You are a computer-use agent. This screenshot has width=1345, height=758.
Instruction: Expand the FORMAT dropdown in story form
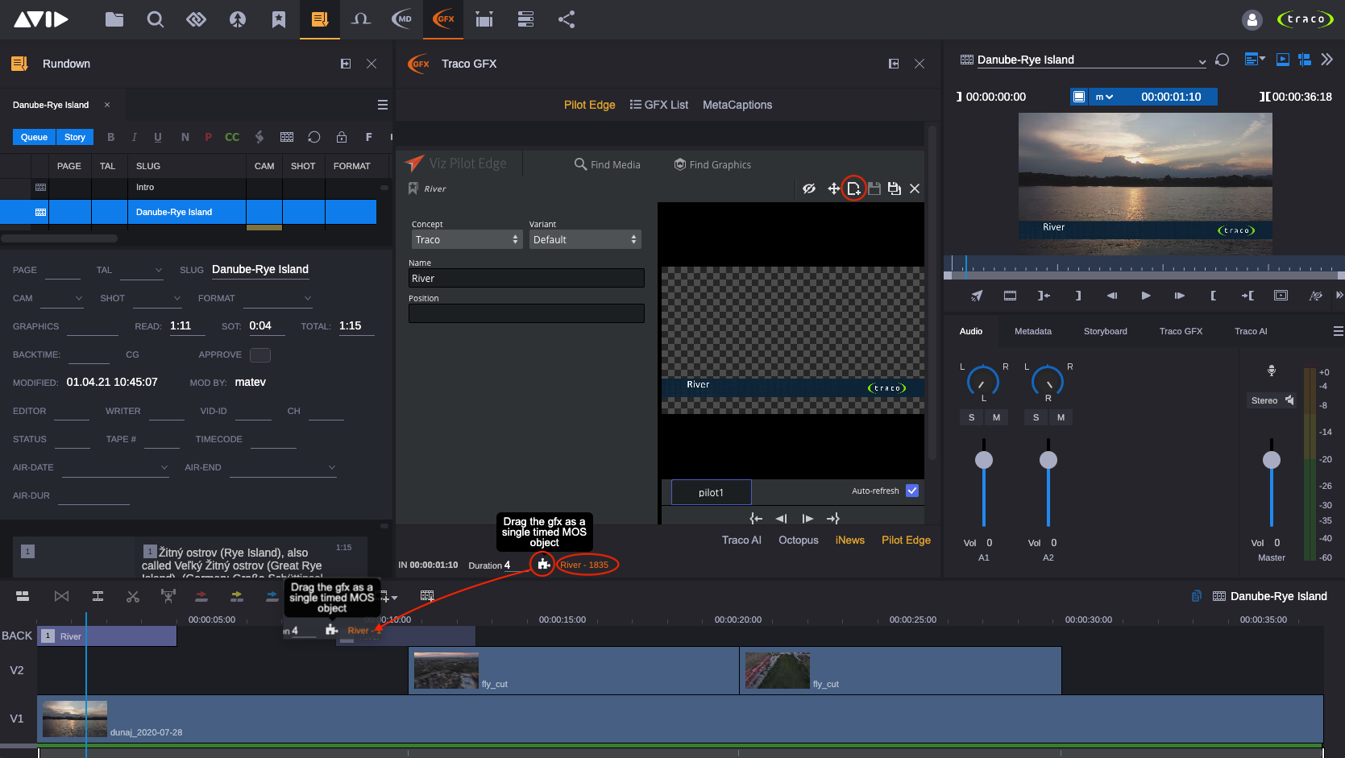308,299
